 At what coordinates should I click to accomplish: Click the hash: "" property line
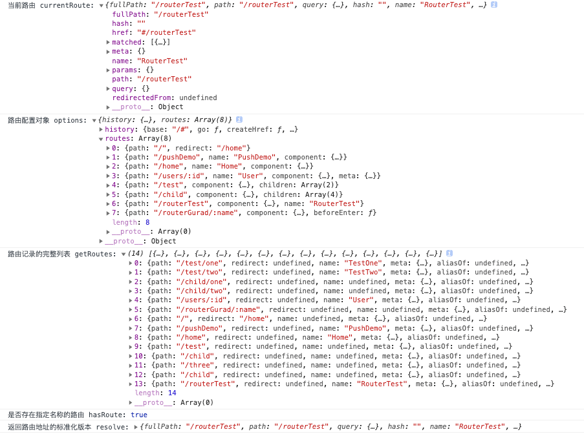click(129, 23)
